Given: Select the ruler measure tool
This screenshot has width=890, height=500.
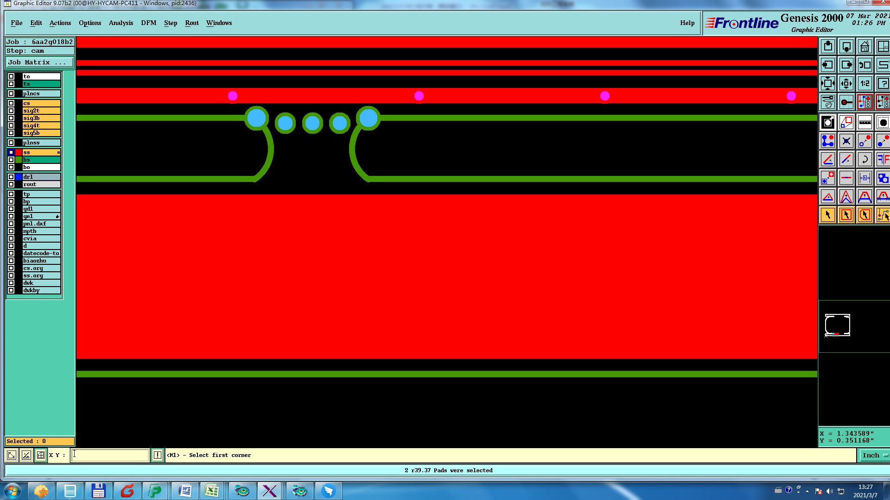Looking at the screenshot, I should point(865,122).
